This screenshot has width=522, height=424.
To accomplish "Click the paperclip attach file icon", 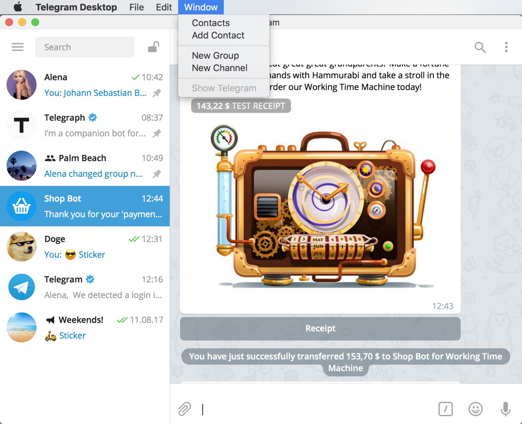I will tap(184, 409).
